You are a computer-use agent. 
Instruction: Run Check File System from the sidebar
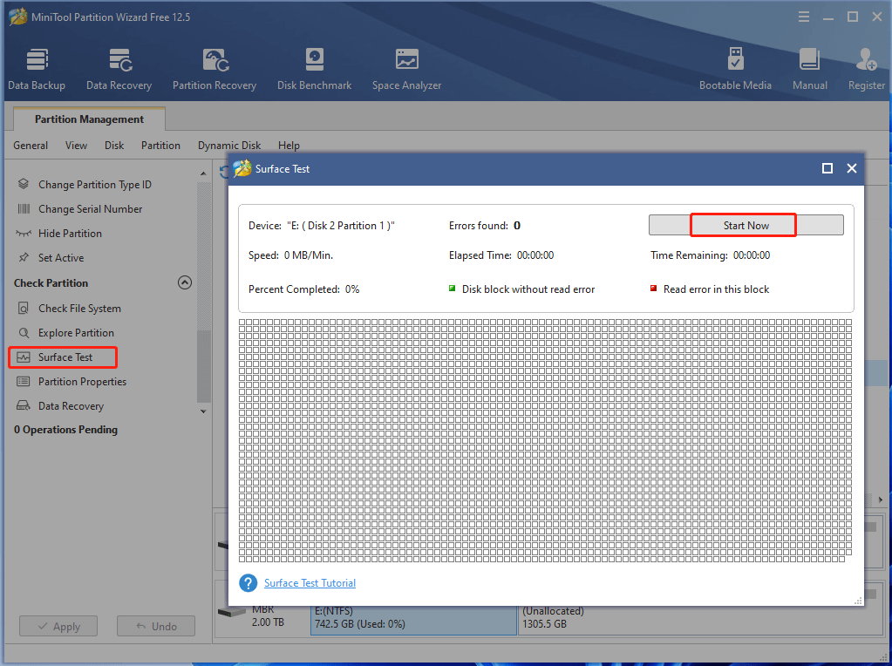tap(79, 309)
